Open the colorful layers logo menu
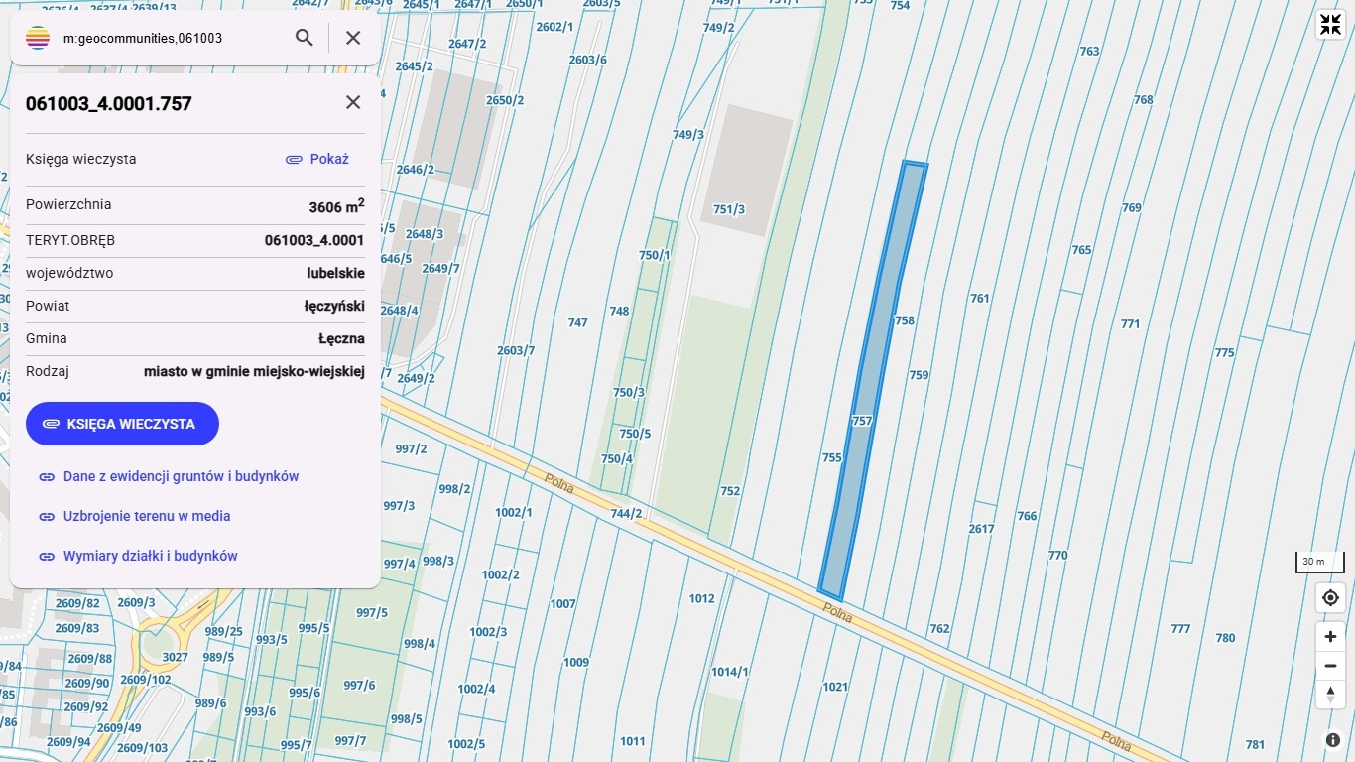Screen dimensions: 1355x762 click(38, 38)
